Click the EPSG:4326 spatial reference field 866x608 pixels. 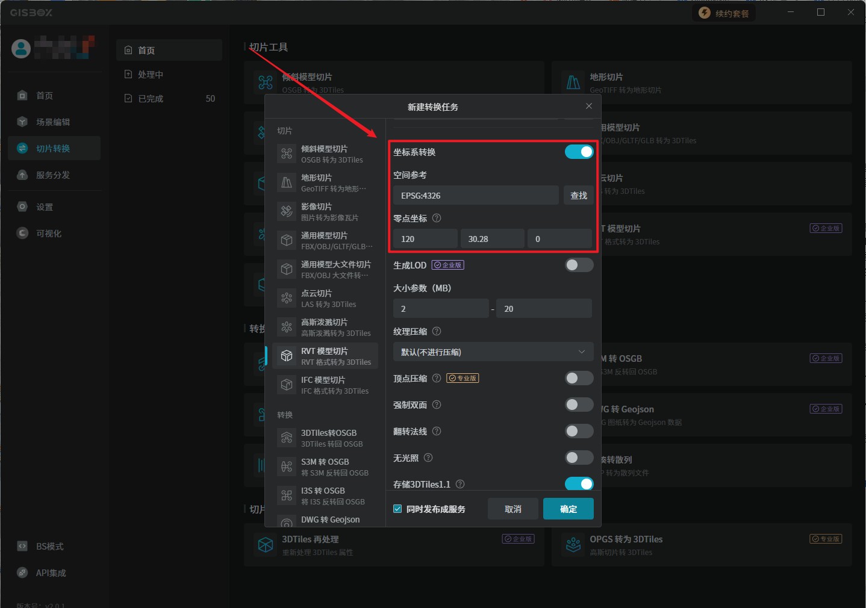pos(475,195)
